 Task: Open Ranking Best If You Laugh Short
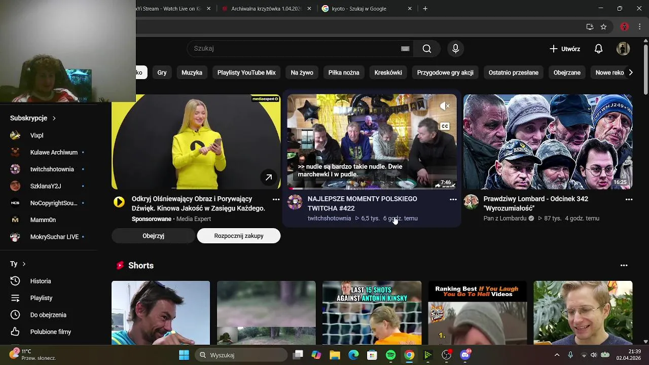coord(477,313)
